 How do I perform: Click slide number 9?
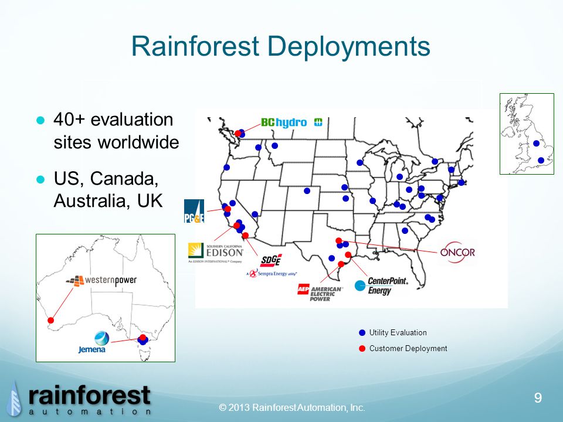[538, 398]
